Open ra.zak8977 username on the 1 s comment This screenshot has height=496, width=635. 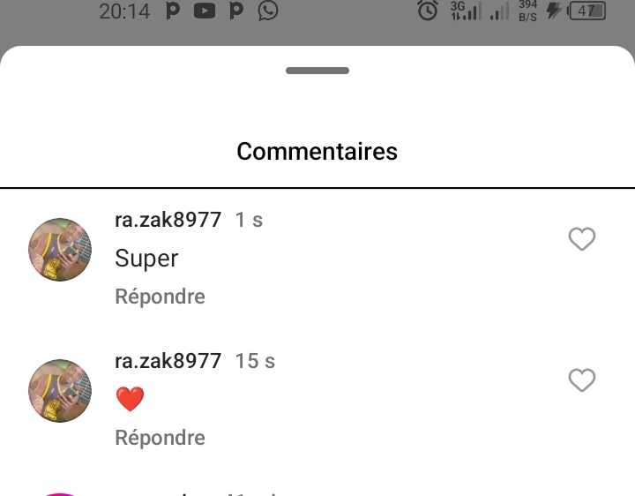tap(168, 220)
